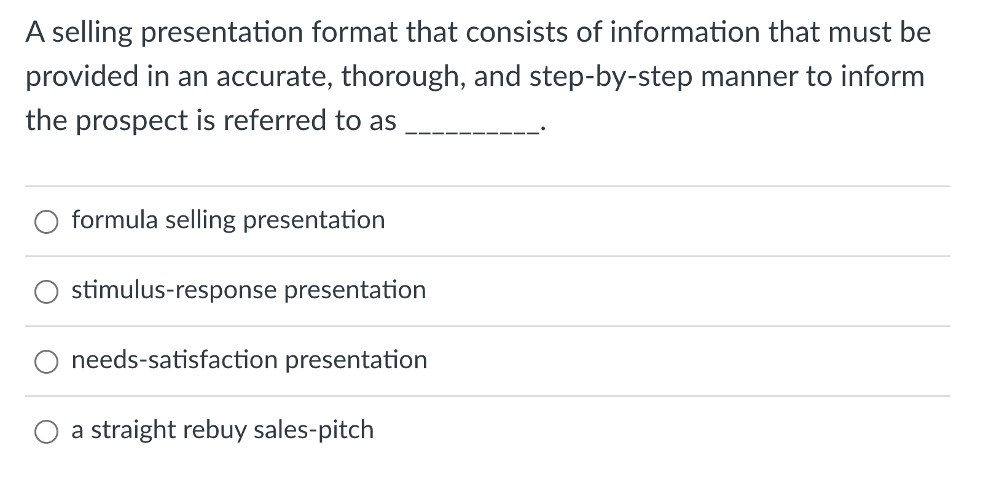Choose the needs-satisfaction presentation answer
The width and height of the screenshot is (983, 491).
tap(46, 362)
